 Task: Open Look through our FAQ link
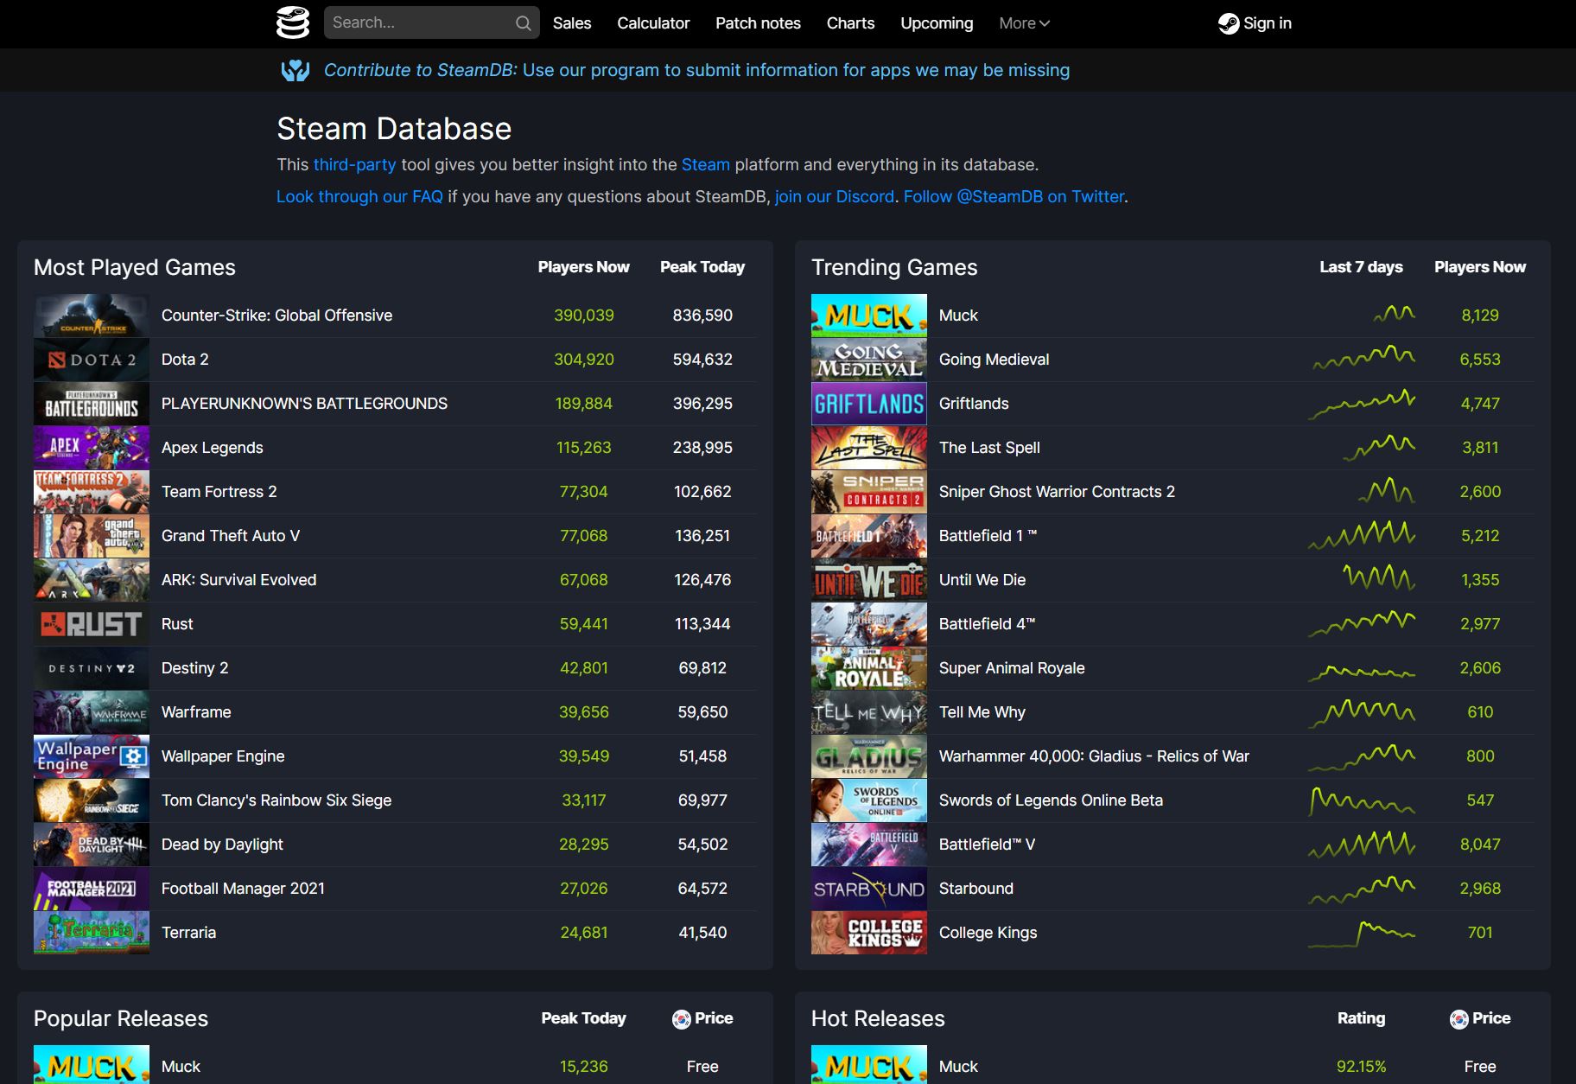tap(359, 196)
